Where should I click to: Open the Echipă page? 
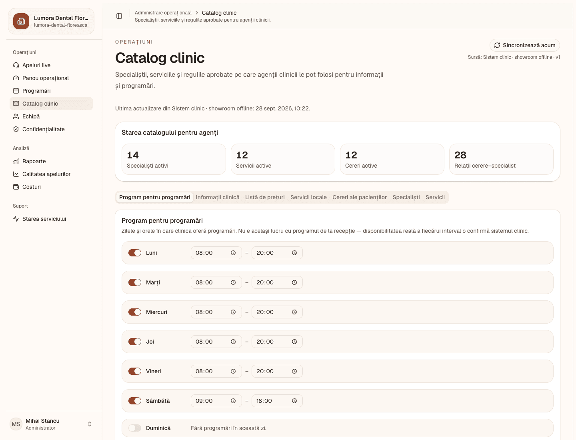pos(51,116)
